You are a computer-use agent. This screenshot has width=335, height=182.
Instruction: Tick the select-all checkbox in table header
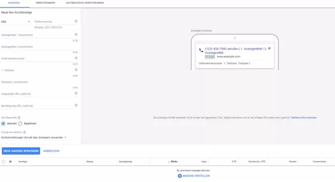click(x=3, y=161)
